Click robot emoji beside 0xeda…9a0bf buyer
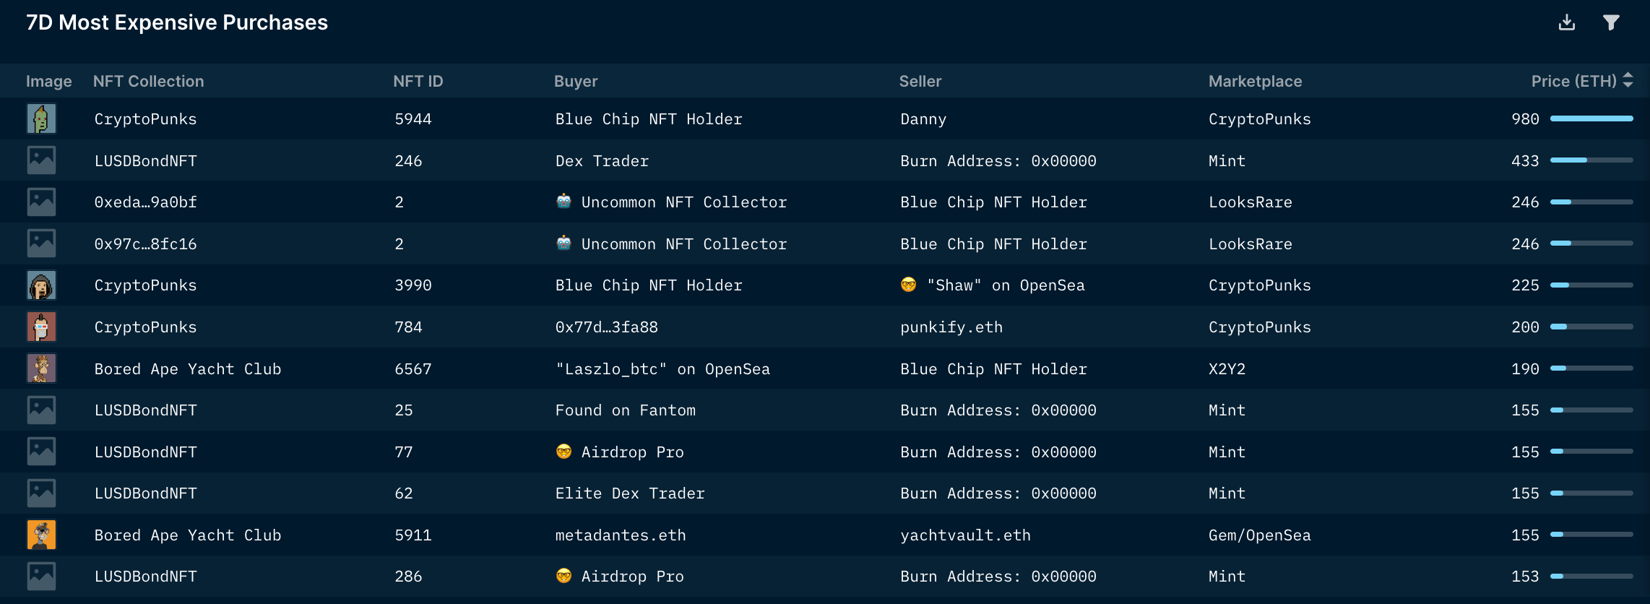The width and height of the screenshot is (1650, 604). (x=563, y=202)
